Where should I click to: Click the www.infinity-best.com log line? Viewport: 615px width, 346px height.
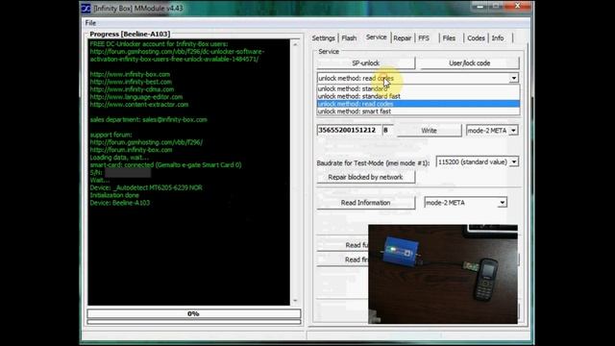(131, 82)
